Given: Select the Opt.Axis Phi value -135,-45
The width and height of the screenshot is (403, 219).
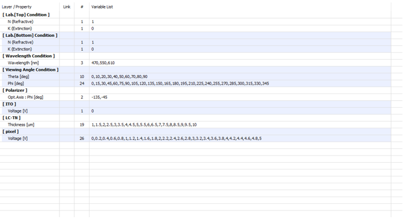Looking at the screenshot, I should tap(99, 97).
